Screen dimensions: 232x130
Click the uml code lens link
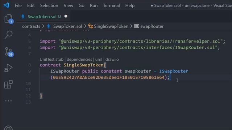click(x=99, y=59)
